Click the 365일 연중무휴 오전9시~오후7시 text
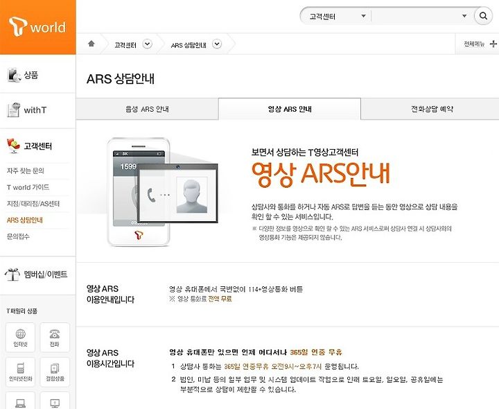This screenshot has width=499, height=409. coord(273,366)
